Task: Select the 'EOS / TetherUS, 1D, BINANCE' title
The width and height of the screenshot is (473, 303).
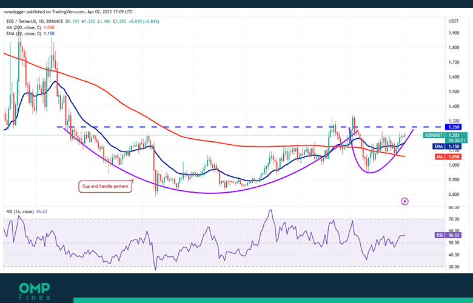Action: point(35,21)
